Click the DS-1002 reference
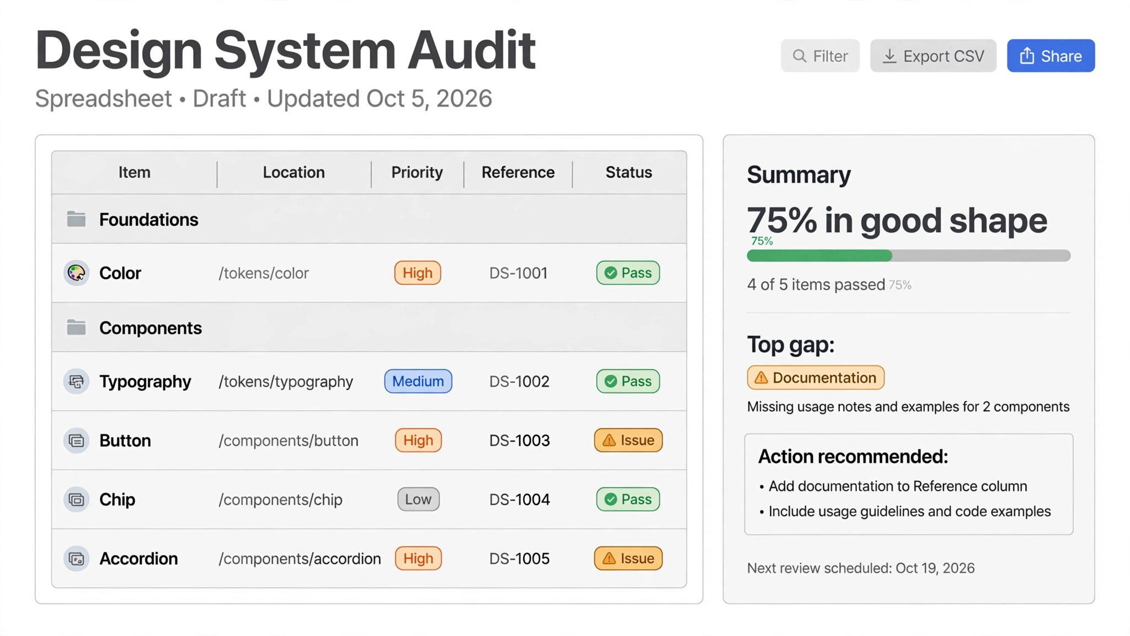 [x=519, y=381]
